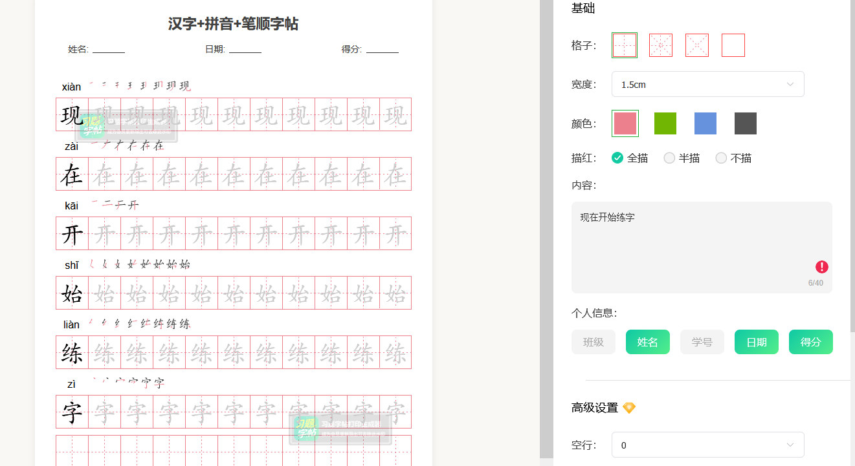The image size is (855, 466).
Task: Click the black model character 字
Action: coord(72,412)
